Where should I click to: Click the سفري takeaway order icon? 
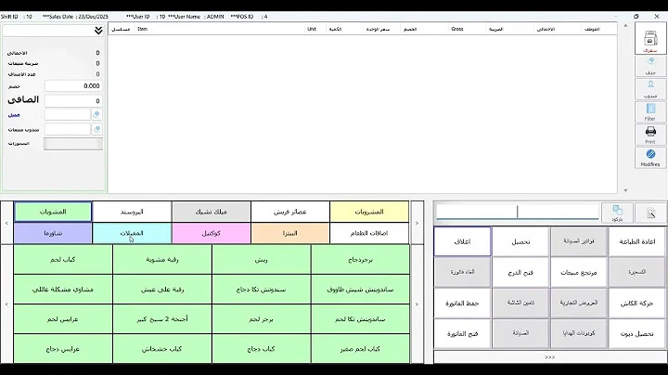[650, 38]
